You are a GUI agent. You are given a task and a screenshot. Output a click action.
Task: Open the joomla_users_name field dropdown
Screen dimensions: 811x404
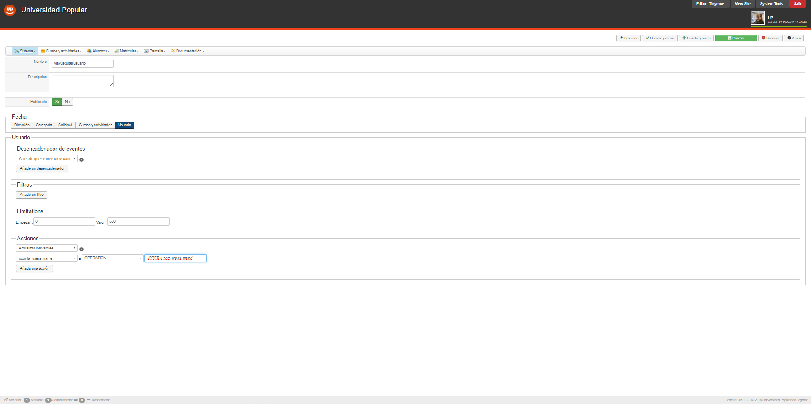click(47, 258)
